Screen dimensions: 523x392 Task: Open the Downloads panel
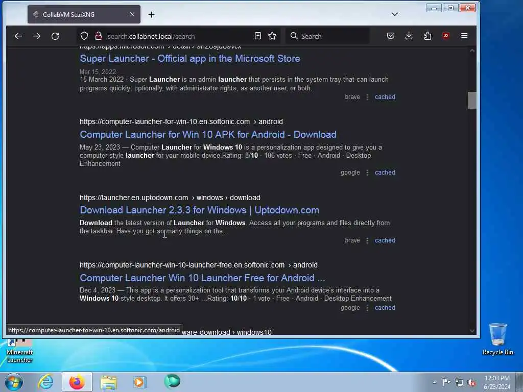coord(409,36)
